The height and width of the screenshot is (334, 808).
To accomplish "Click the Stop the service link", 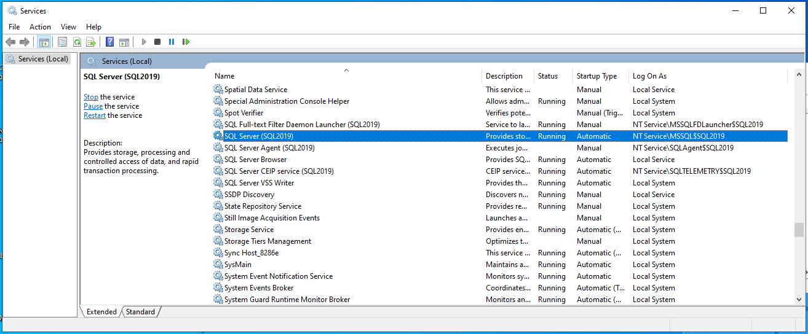I will [x=91, y=97].
